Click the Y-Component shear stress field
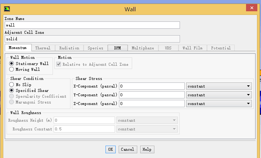The height and width of the screenshot is (158, 261). (151, 95)
